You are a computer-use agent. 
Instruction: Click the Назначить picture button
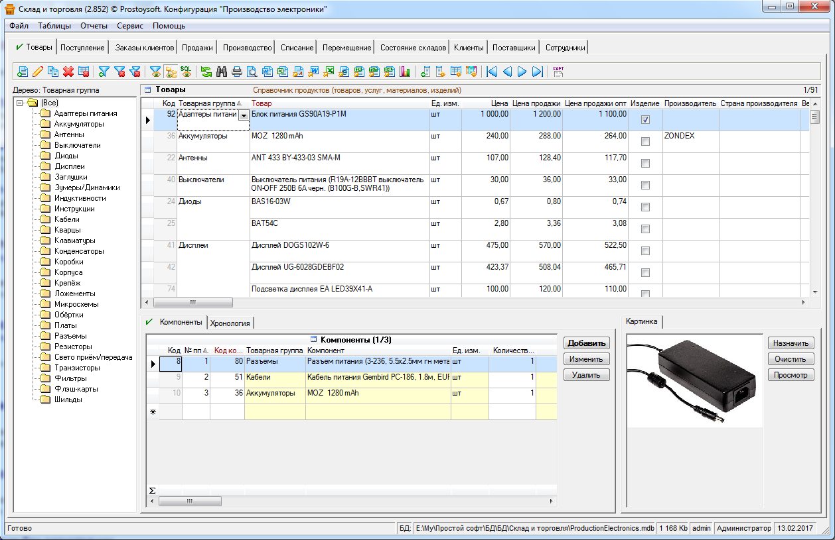click(x=791, y=343)
